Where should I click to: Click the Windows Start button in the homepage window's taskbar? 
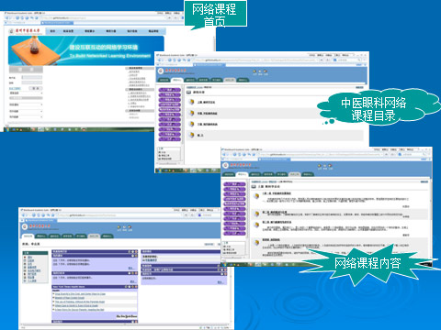[x=6, y=129]
